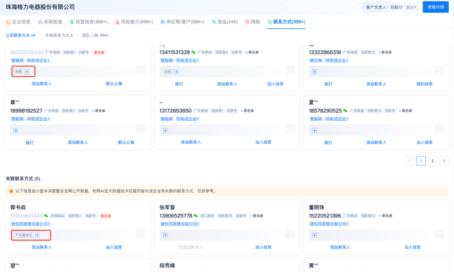The height and width of the screenshot is (272, 454).
Task: Click bookmark flag on 13172653650 card
Action: (290, 129)
